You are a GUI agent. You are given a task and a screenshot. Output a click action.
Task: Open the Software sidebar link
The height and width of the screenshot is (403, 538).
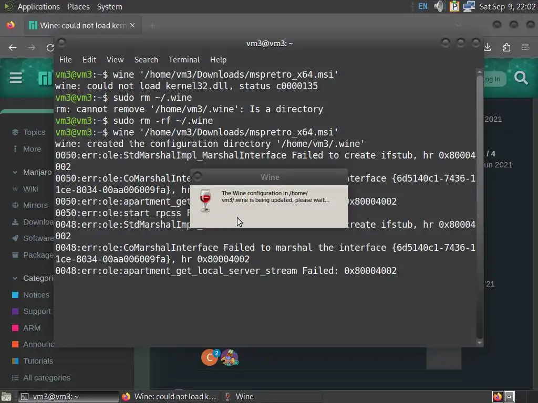tap(32, 238)
